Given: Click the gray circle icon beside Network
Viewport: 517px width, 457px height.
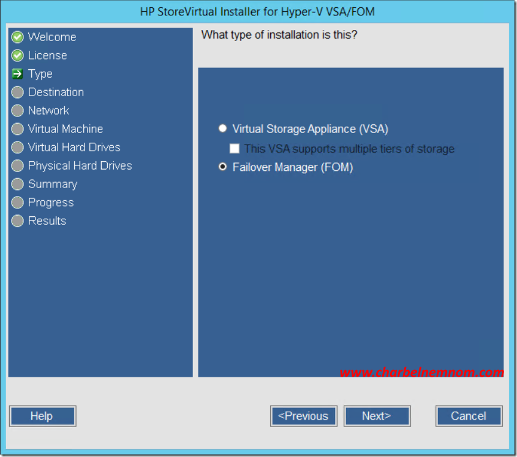Looking at the screenshot, I should (18, 111).
